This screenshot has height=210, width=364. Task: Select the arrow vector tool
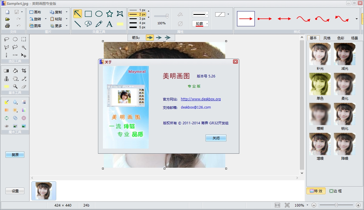78,14
